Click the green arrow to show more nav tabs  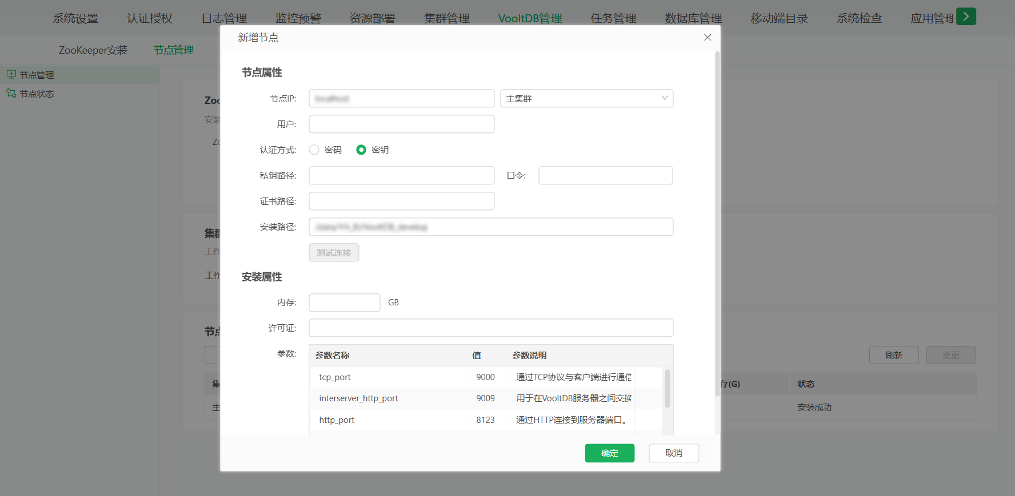[x=966, y=17]
